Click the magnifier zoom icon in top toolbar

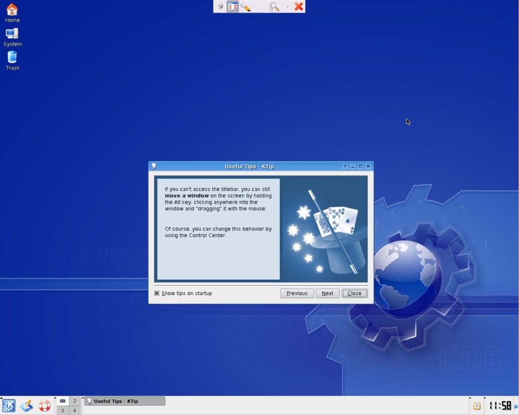tap(274, 7)
